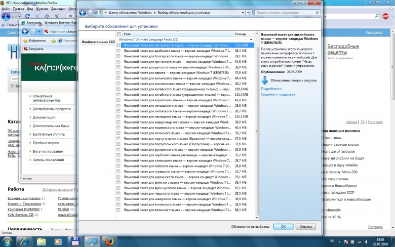Image resolution: width=395 pixels, height=247 pixels.
Task: Refresh the Windows Update address bar
Action: coord(249,13)
